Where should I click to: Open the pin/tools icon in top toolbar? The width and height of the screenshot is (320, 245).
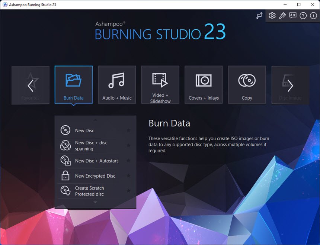tap(282, 16)
